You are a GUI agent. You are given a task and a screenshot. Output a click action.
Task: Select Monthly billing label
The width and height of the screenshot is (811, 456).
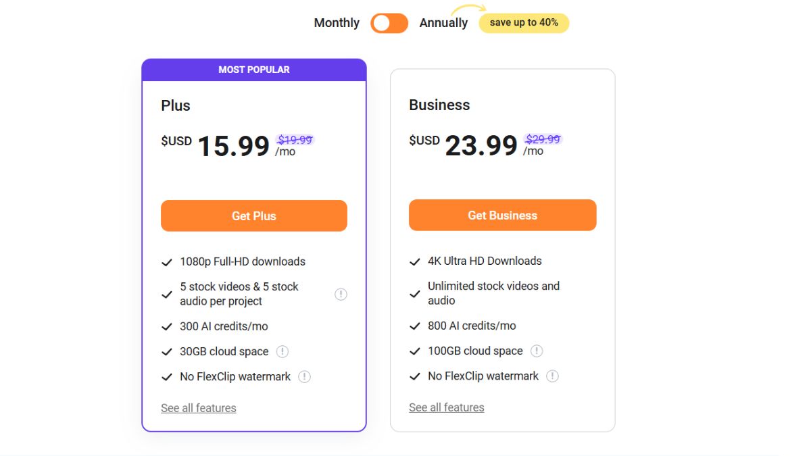(x=337, y=23)
